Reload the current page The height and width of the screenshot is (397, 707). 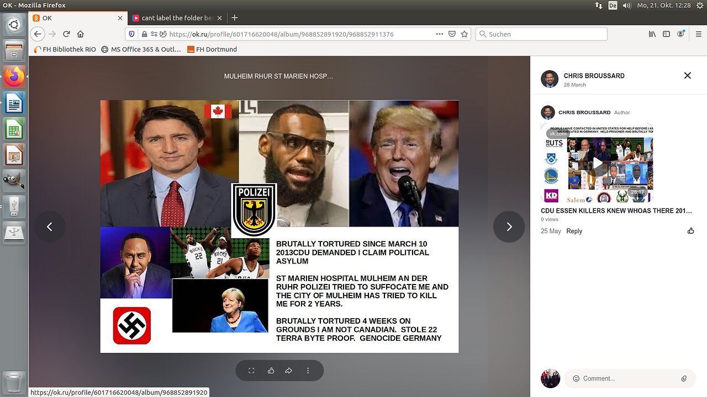[66, 34]
